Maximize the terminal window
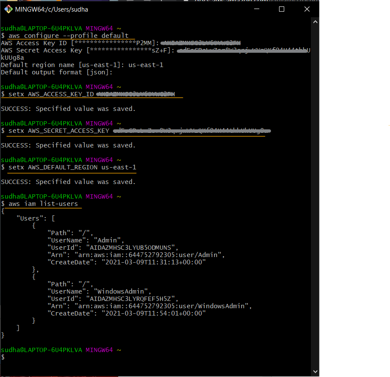Image resolution: width=390 pixels, height=377 pixels. (x=282, y=9)
